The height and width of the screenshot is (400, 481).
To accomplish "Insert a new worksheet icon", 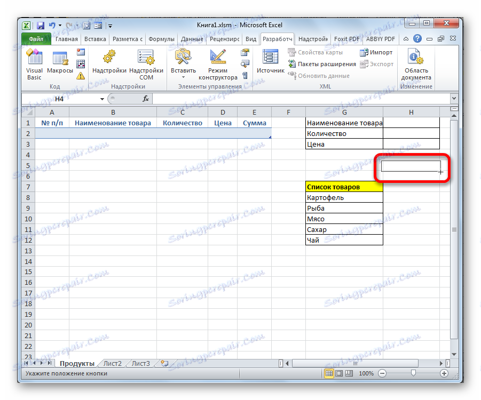I will tap(165, 364).
